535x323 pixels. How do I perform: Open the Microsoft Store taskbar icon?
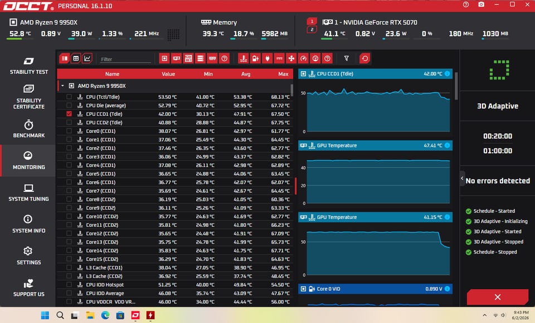tap(120, 315)
